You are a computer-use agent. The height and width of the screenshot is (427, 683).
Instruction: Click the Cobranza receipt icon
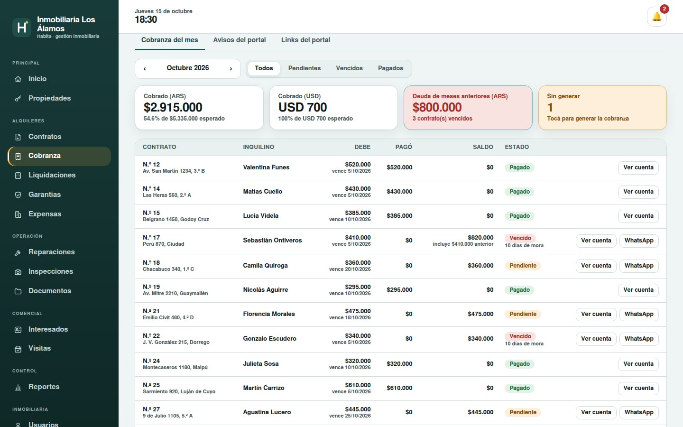click(18, 156)
